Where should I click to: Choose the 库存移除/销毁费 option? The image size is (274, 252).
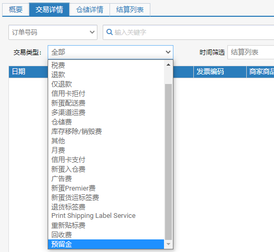(106, 131)
